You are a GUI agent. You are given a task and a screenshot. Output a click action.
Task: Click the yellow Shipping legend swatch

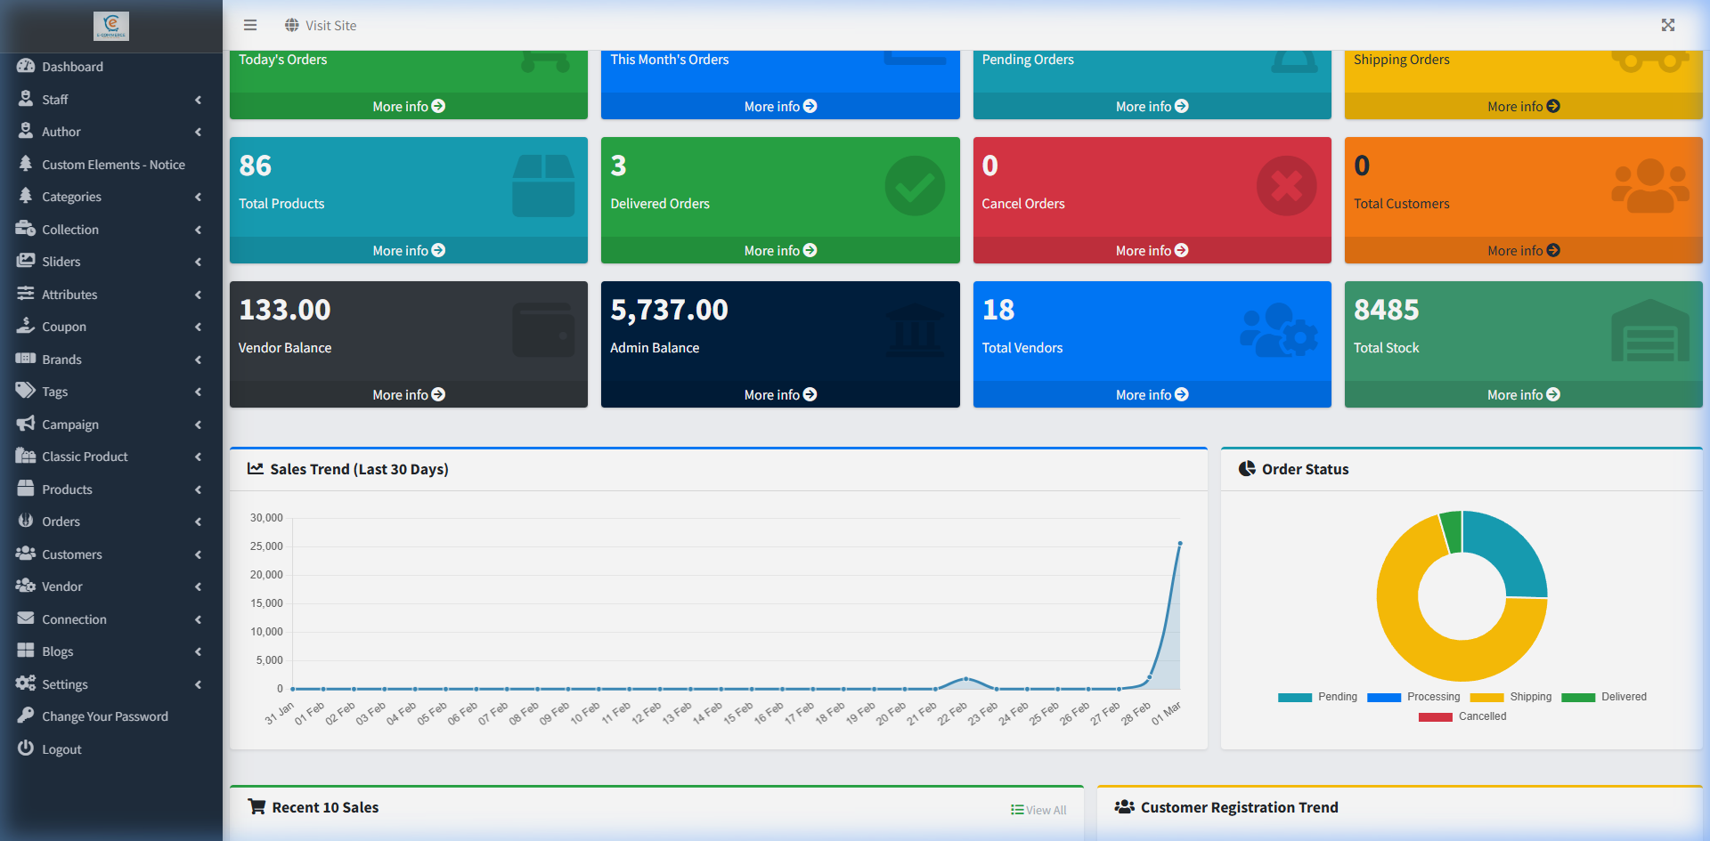coord(1486,697)
